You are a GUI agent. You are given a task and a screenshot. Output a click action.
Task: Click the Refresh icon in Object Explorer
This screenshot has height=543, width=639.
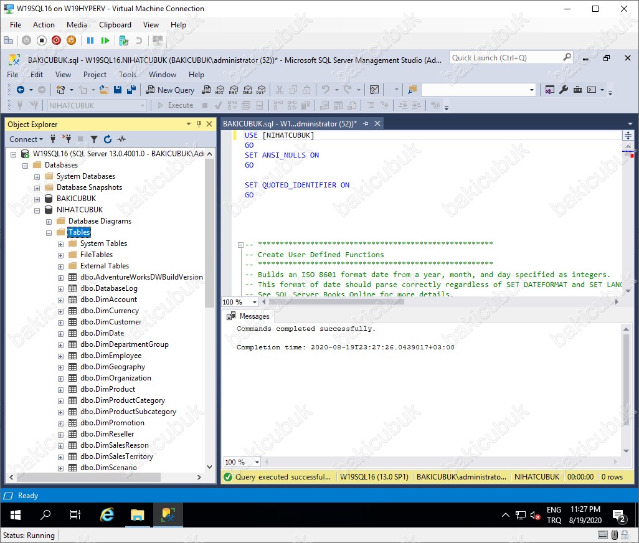tap(108, 139)
